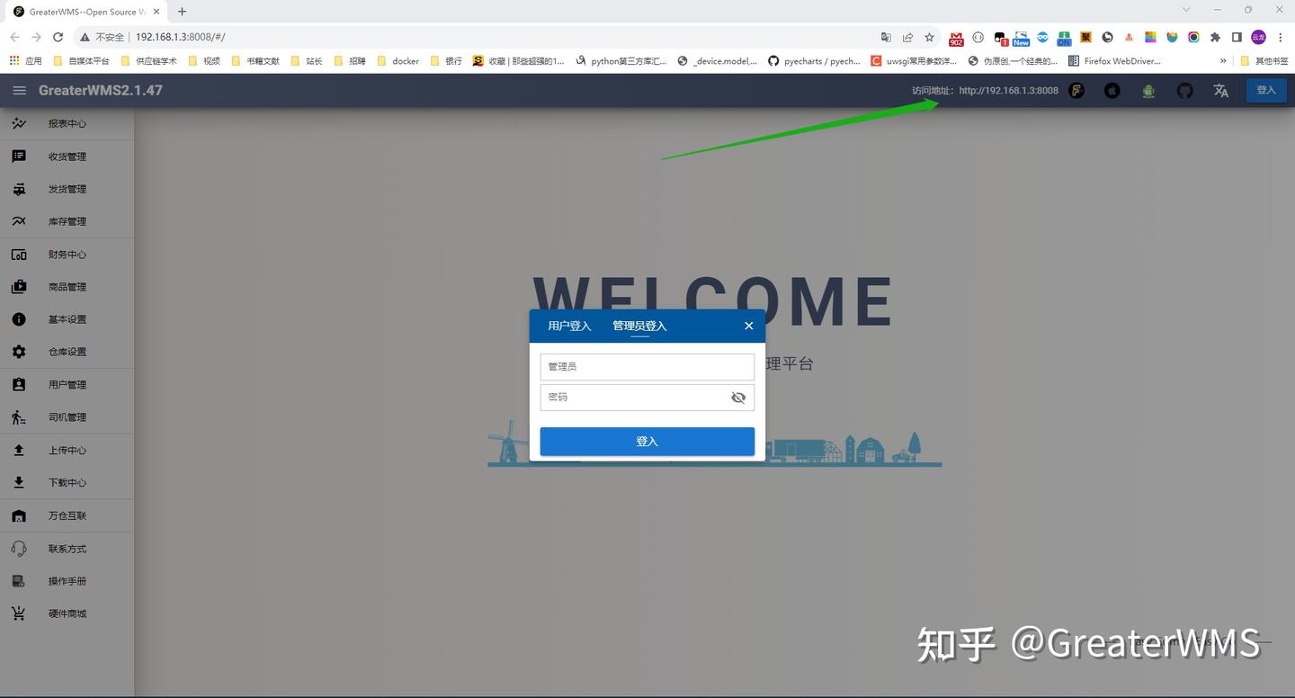1295x698 pixels.
Task: Close the login dialog
Action: (748, 326)
